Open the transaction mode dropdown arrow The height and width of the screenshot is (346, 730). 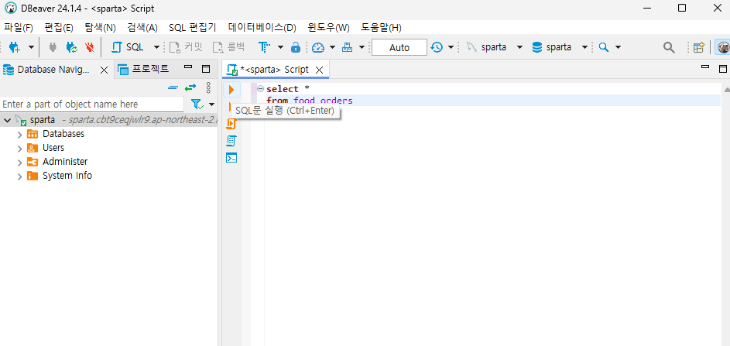(x=280, y=47)
